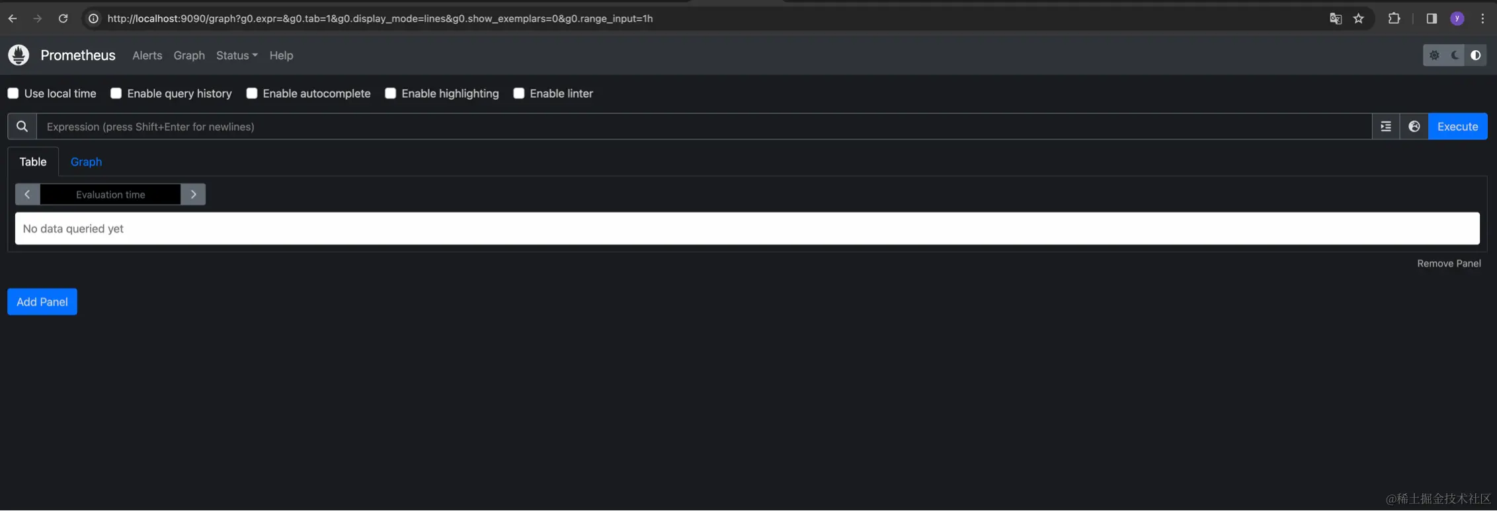The image size is (1497, 511).
Task: Select browser-preferred theme half-circle icon
Action: pos(1476,55)
